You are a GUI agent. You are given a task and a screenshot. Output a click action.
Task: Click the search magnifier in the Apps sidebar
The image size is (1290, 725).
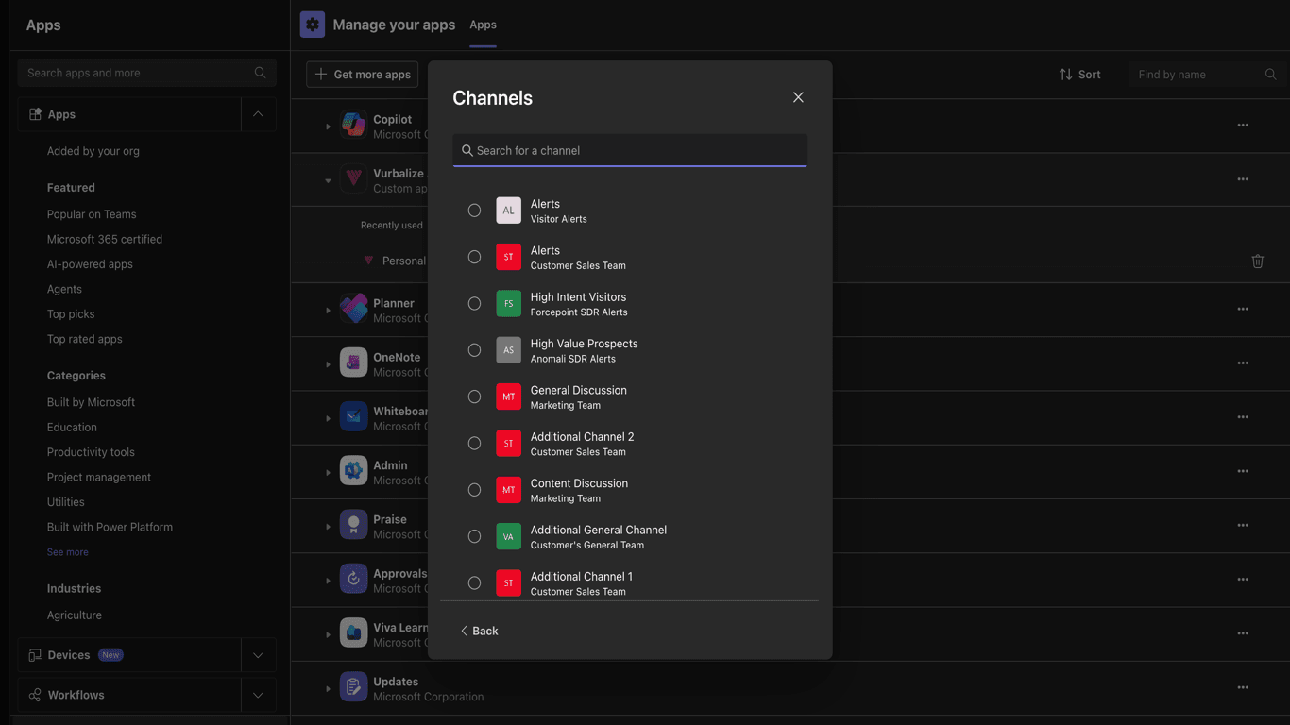tap(260, 73)
